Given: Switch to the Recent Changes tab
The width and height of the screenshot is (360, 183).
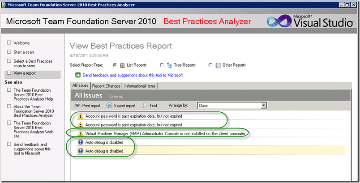Looking at the screenshot, I should point(106,86).
